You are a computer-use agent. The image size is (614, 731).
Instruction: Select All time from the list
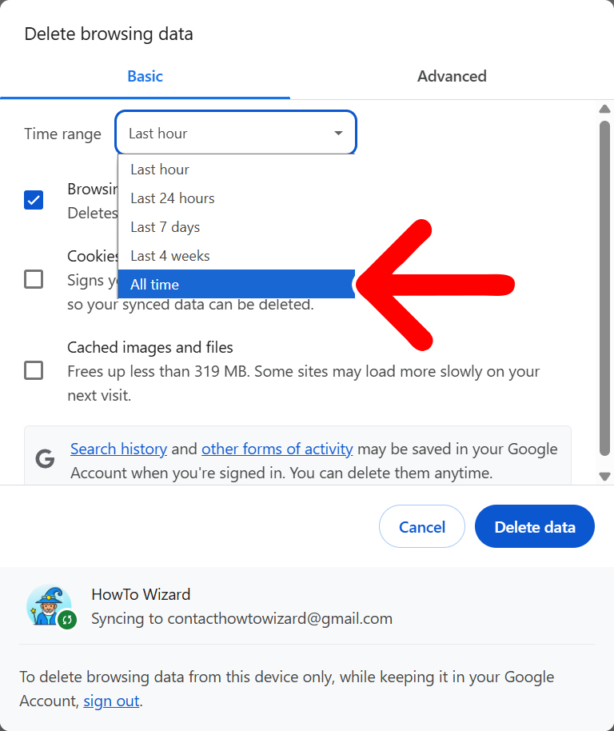(x=236, y=285)
